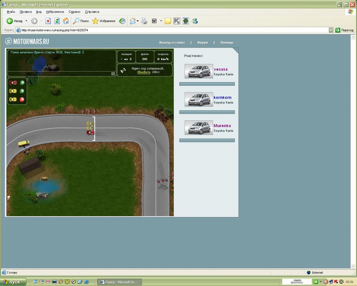
Task: Click the K toolbar icon
Action: click(x=177, y=21)
